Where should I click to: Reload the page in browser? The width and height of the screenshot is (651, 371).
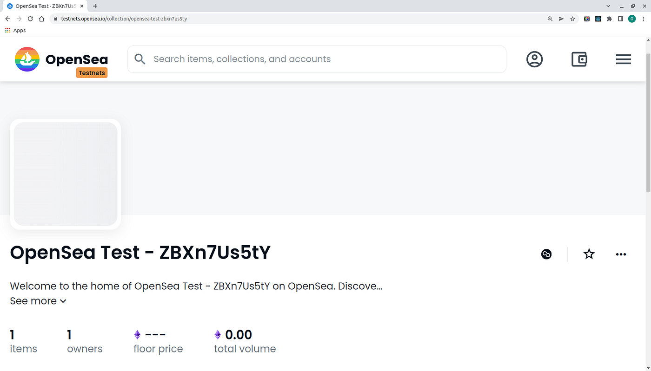[30, 19]
